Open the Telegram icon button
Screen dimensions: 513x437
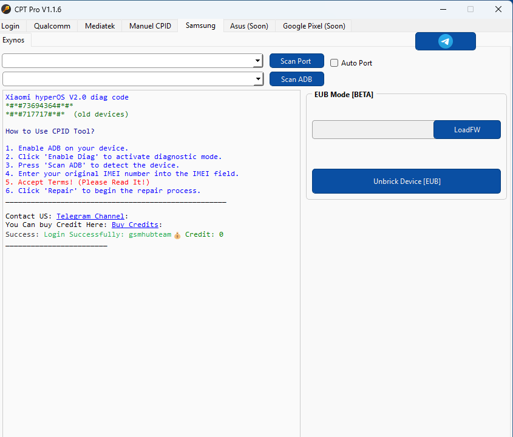coord(445,41)
